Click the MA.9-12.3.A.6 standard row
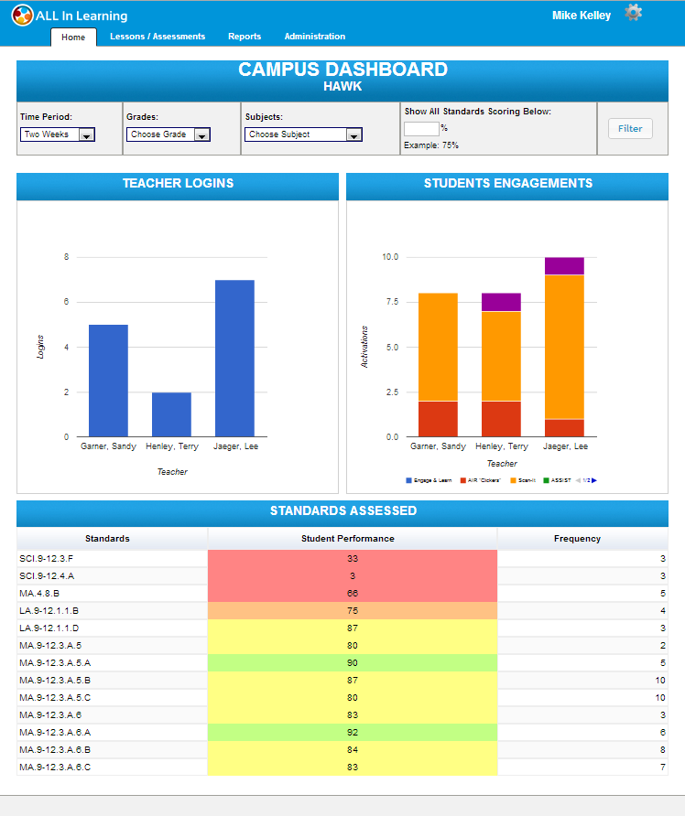The height and width of the screenshot is (816, 685). (x=342, y=715)
